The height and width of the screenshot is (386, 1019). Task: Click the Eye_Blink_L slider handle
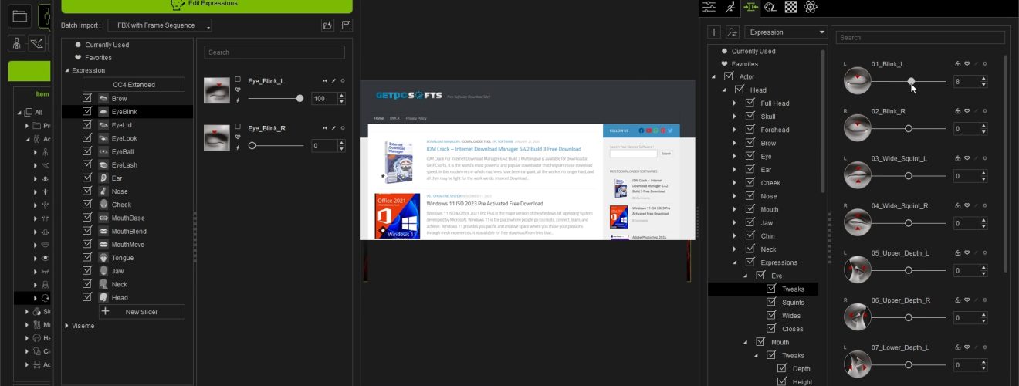pyautogui.click(x=300, y=98)
